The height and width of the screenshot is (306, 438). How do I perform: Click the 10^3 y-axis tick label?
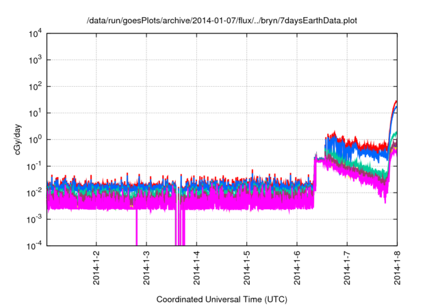point(35,60)
